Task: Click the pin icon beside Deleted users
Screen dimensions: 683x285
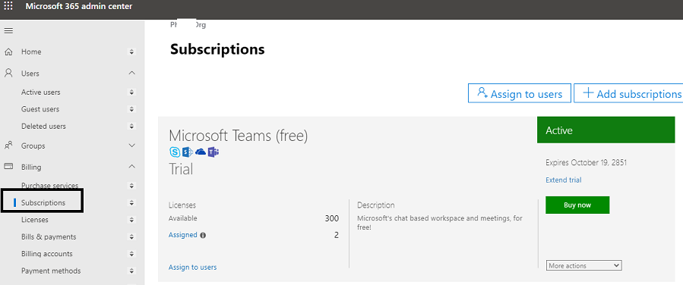Action: pyautogui.click(x=131, y=126)
